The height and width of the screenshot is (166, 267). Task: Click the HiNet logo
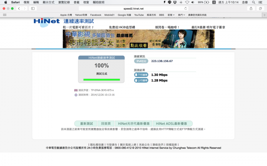point(46,21)
